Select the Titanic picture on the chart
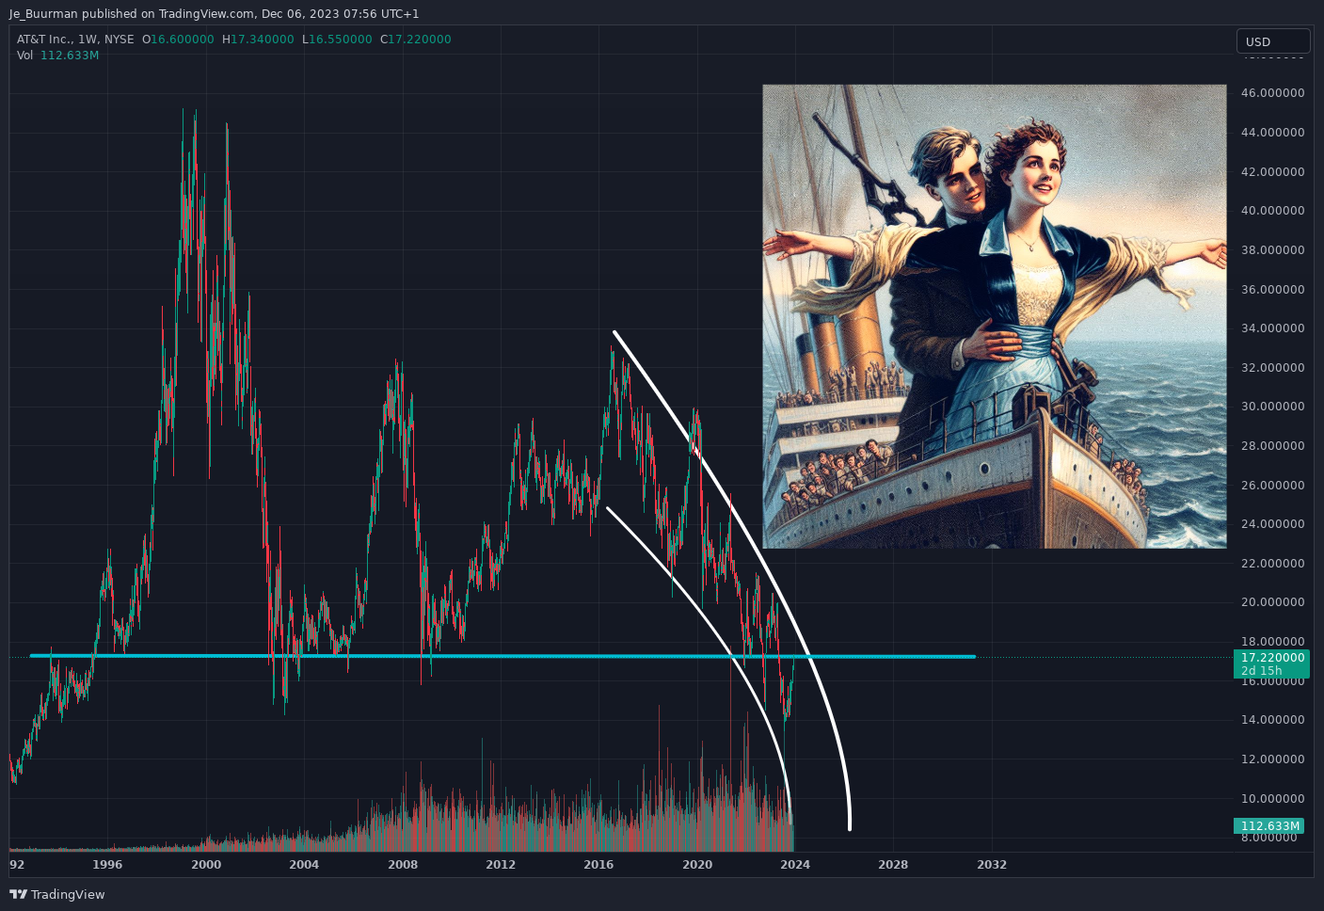The width and height of the screenshot is (1324, 911). click(x=994, y=316)
